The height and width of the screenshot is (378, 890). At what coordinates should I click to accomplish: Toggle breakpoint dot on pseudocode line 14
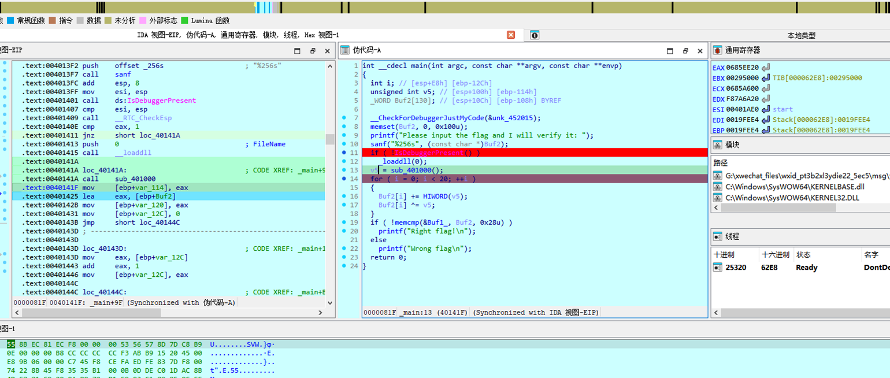344,179
